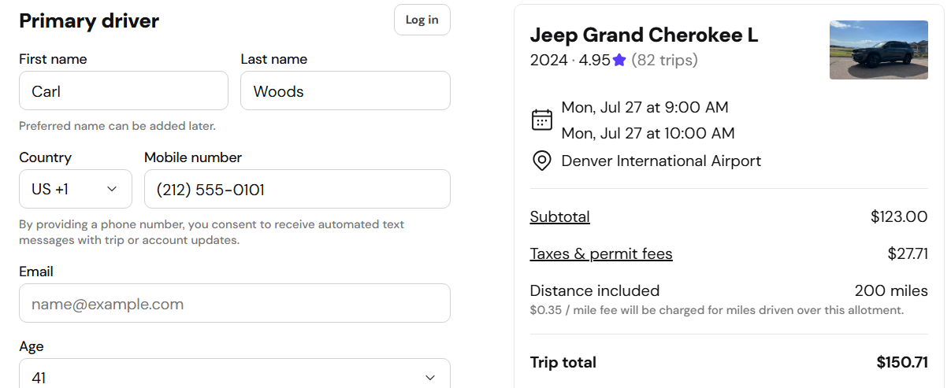
Task: Click the Mon, Jul 27 at 10:00 AM end time
Action: [648, 133]
